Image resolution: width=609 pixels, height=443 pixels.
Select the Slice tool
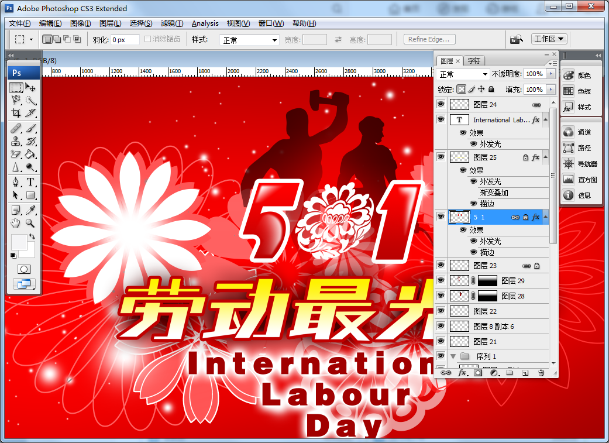[x=30, y=113]
